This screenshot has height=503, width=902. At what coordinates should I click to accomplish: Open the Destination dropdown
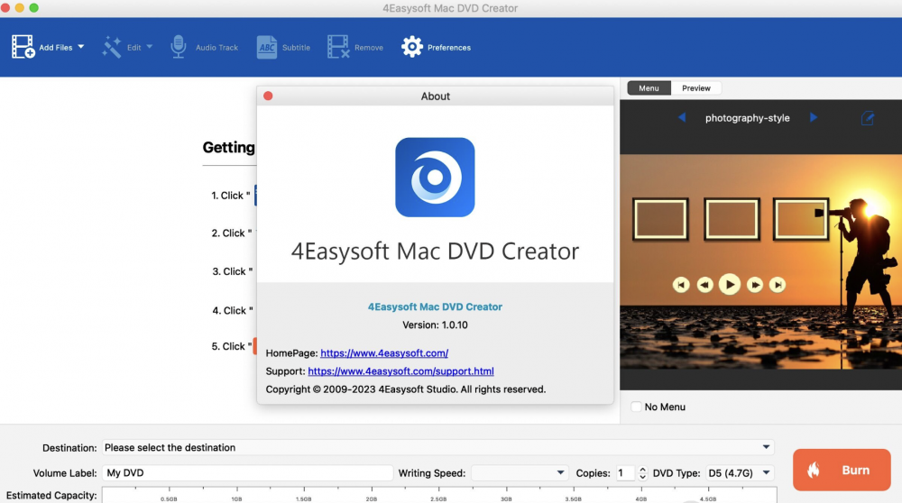pyautogui.click(x=437, y=447)
